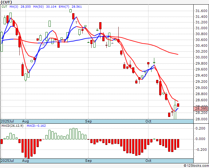
Task: Click the last red candlestick near 28.4
Action: (x=178, y=105)
